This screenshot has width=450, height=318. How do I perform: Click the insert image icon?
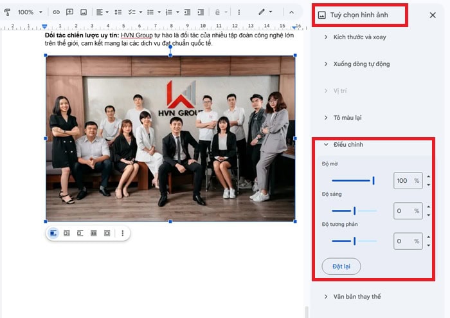coord(84,12)
